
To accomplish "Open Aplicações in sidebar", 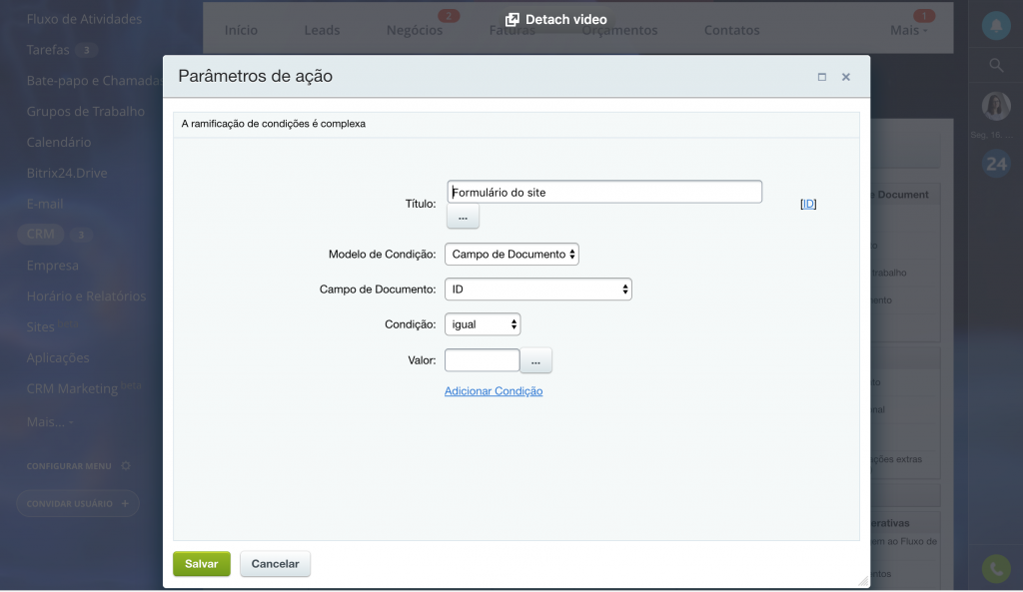I will 58,357.
